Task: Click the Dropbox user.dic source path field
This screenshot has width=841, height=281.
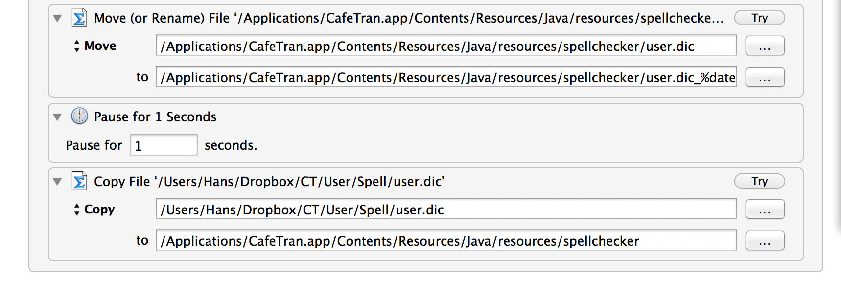Action: (x=445, y=210)
